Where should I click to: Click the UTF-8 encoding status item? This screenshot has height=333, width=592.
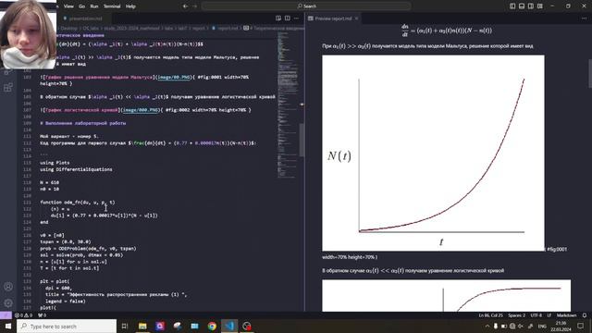[x=536, y=315]
